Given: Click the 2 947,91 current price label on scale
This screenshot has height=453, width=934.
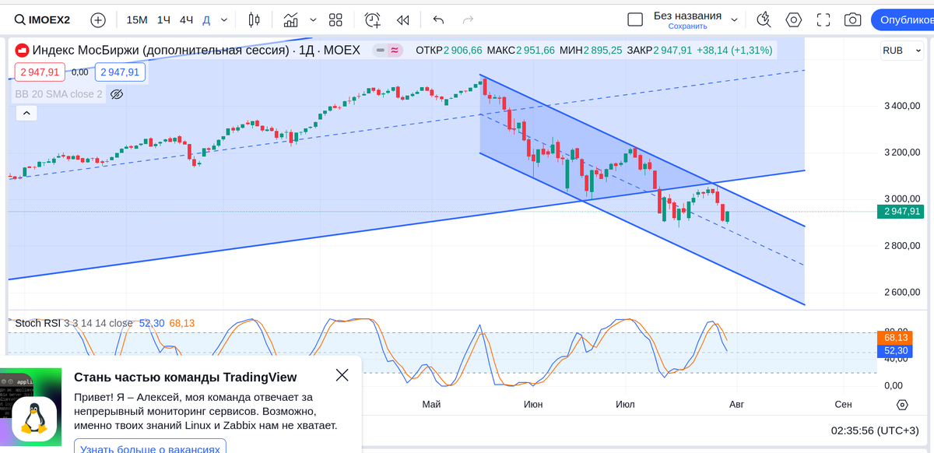Looking at the screenshot, I should (x=899, y=211).
